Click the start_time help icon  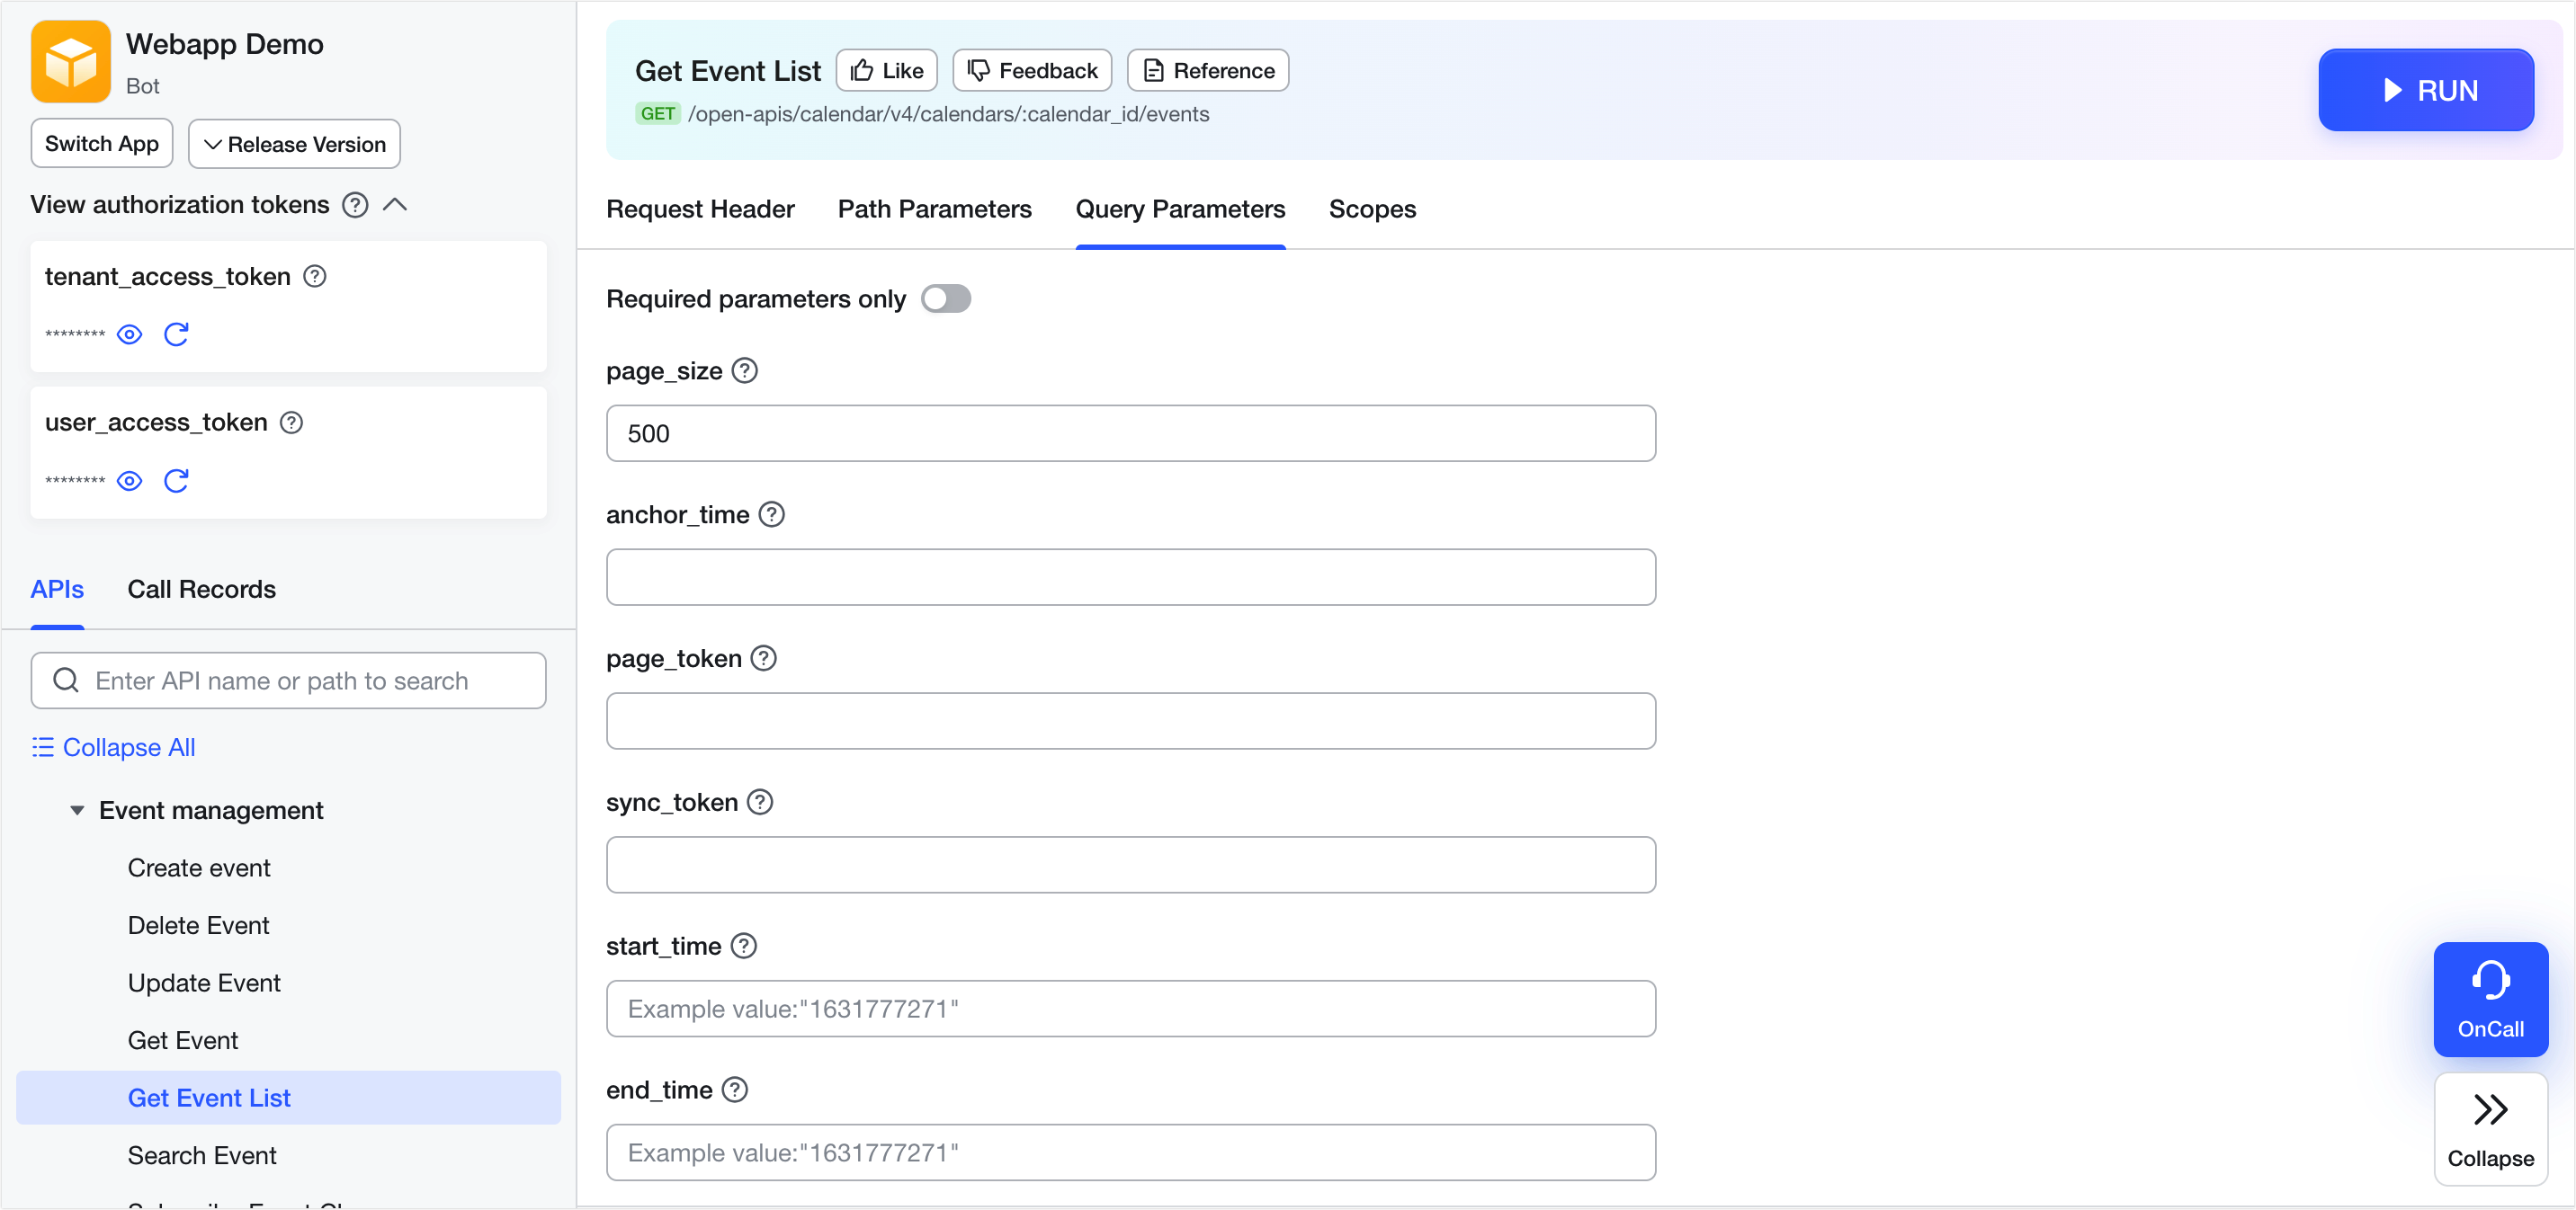coord(744,947)
